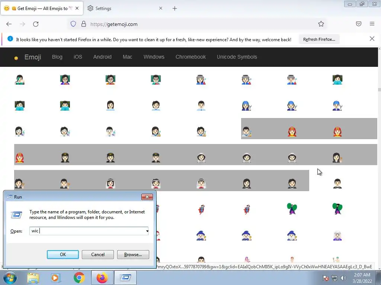Select the Get Emoji browser tab
This screenshot has height=285, width=381.
pos(42,9)
